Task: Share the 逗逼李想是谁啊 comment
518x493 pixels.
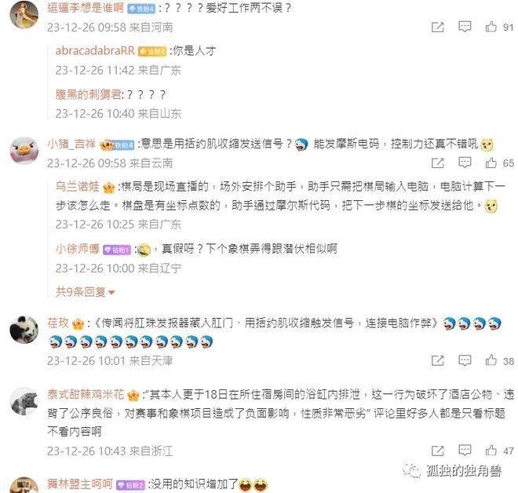Action: coord(438,27)
